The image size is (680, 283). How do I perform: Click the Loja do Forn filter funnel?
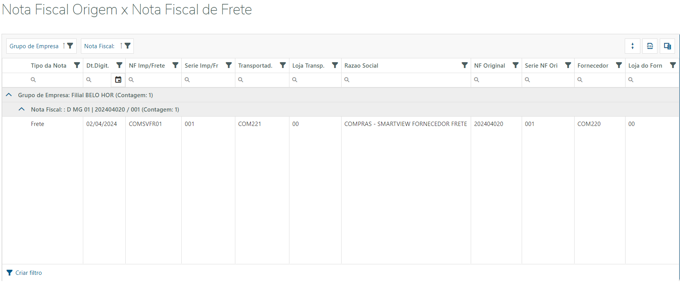pos(673,65)
